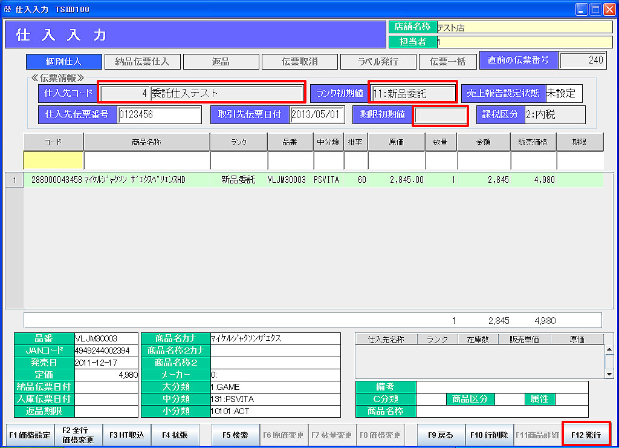
Task: Switch to the 個別仕入 tab
Action: pyautogui.click(x=63, y=62)
